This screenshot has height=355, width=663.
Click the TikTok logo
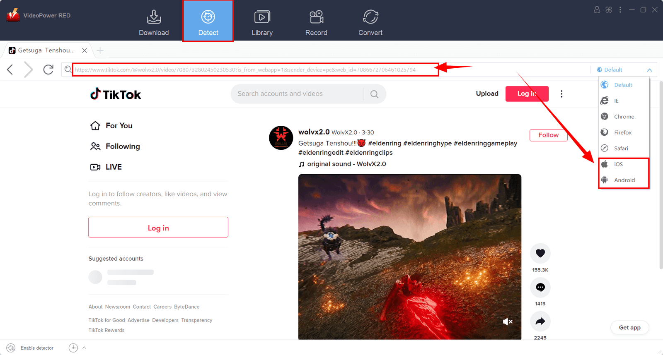click(x=116, y=94)
